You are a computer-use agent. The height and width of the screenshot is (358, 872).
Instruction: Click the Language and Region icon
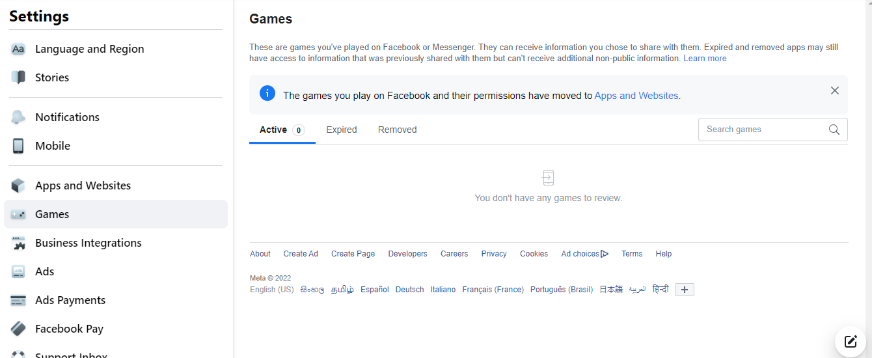pos(18,49)
